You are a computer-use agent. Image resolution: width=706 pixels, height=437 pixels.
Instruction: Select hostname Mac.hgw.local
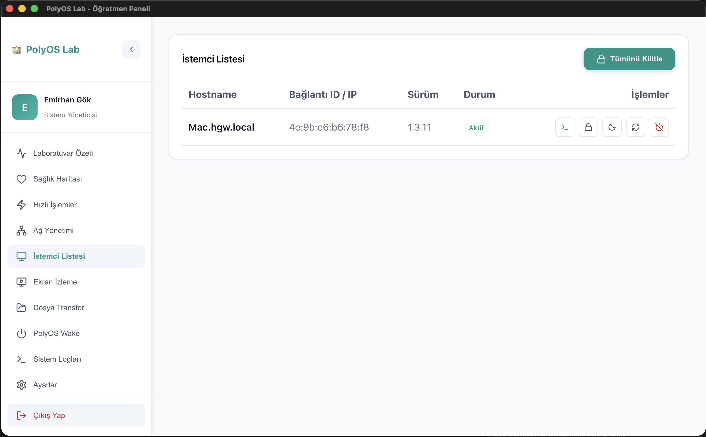pyautogui.click(x=221, y=127)
